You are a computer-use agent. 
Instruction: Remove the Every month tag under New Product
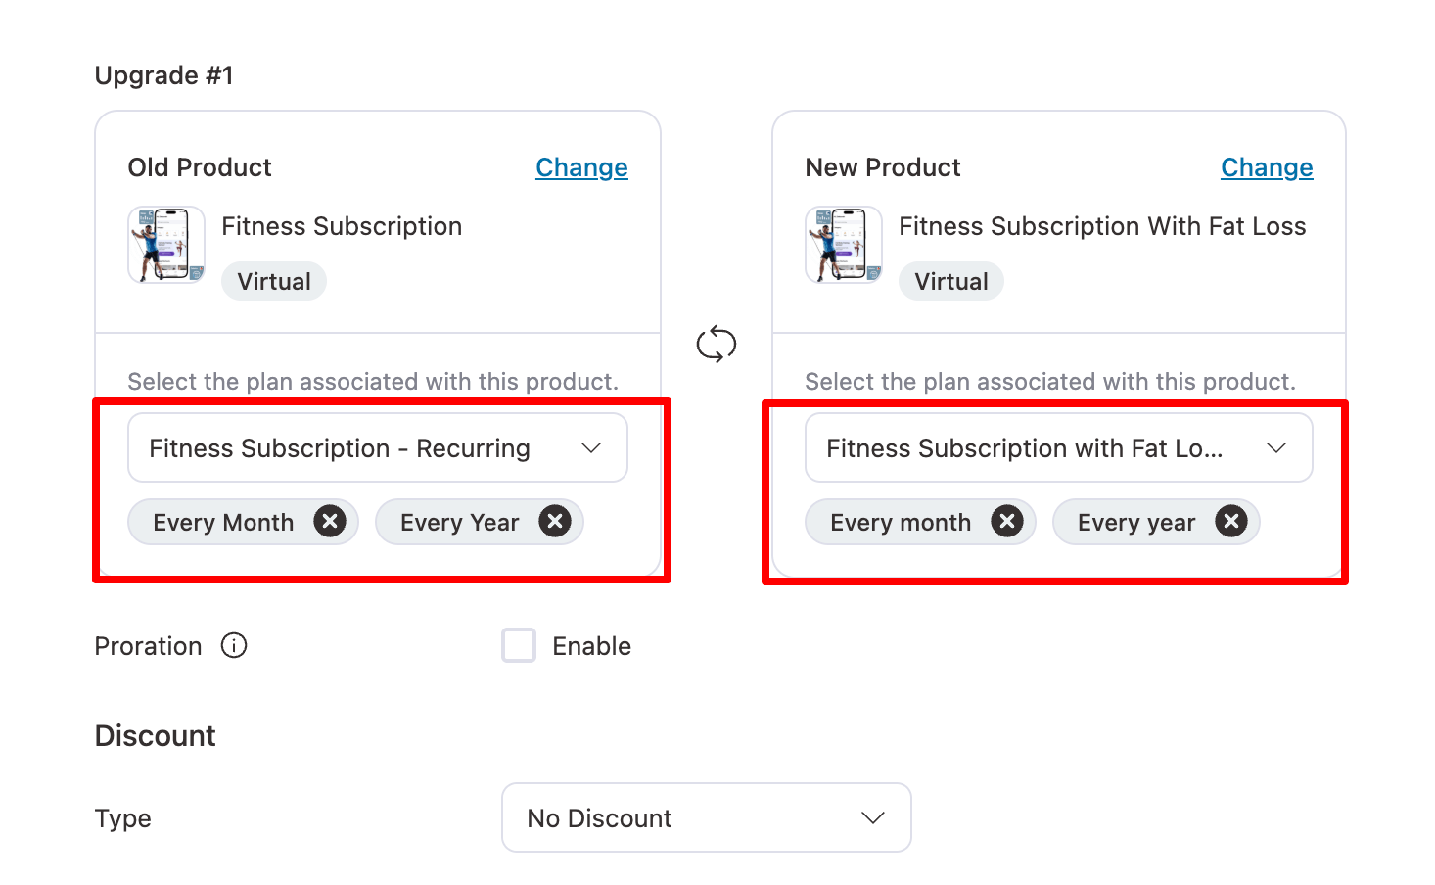(x=1006, y=522)
